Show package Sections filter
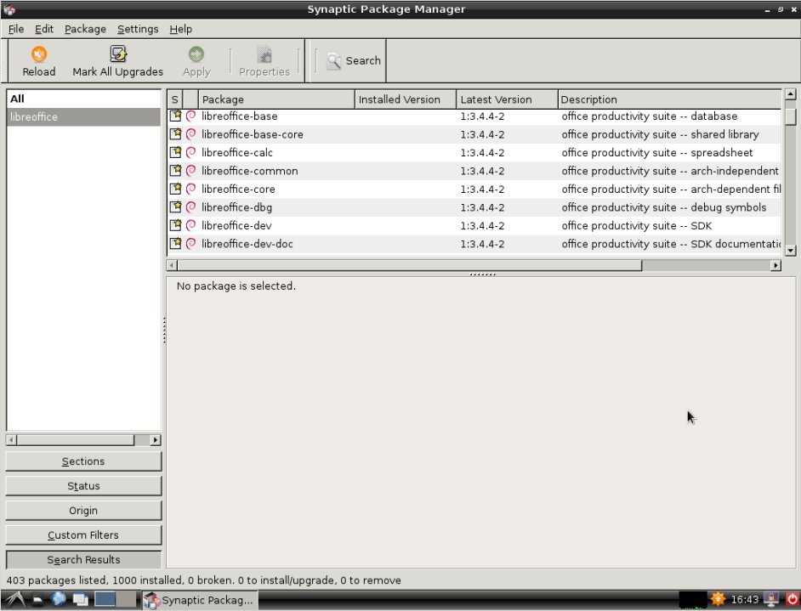The width and height of the screenshot is (801, 611). 83,461
